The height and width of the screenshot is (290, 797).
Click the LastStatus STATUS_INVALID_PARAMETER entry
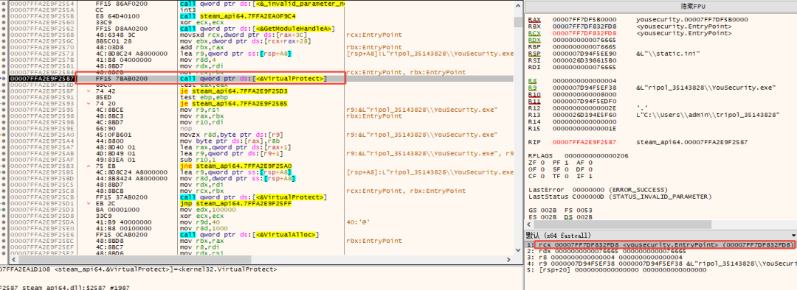[x=620, y=197]
